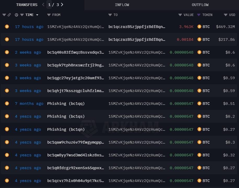Open the filter icon at far left of header

pyautogui.click(x=4, y=15)
